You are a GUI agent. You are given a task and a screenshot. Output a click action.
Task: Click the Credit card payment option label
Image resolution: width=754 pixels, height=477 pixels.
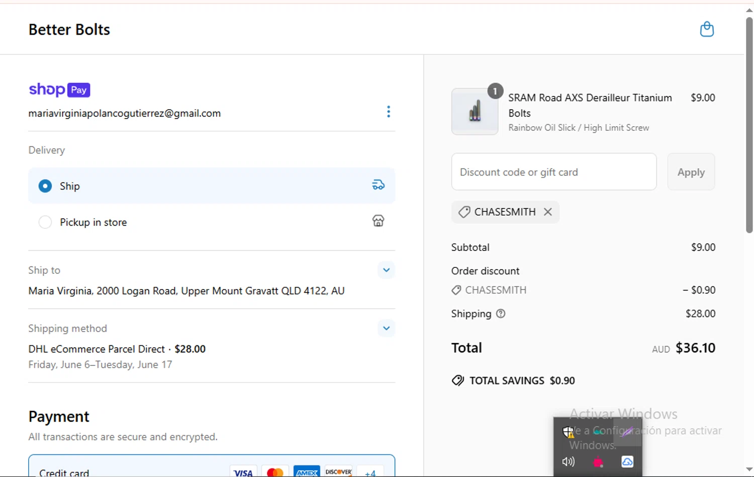click(x=64, y=473)
